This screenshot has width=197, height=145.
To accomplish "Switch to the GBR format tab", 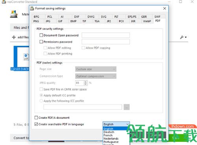I will coord(144,17).
